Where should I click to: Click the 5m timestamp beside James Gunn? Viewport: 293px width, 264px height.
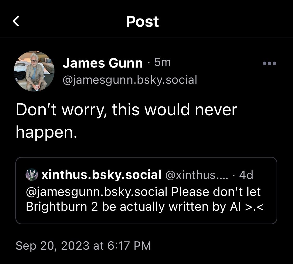click(162, 63)
